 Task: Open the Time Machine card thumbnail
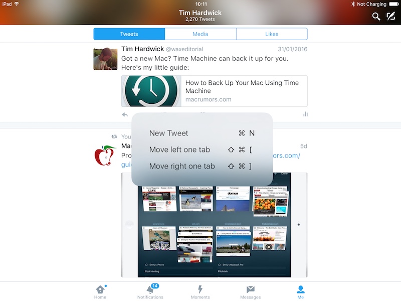pos(151,91)
